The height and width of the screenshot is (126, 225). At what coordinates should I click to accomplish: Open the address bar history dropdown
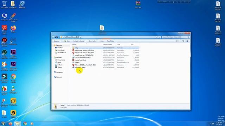[x=157, y=37]
